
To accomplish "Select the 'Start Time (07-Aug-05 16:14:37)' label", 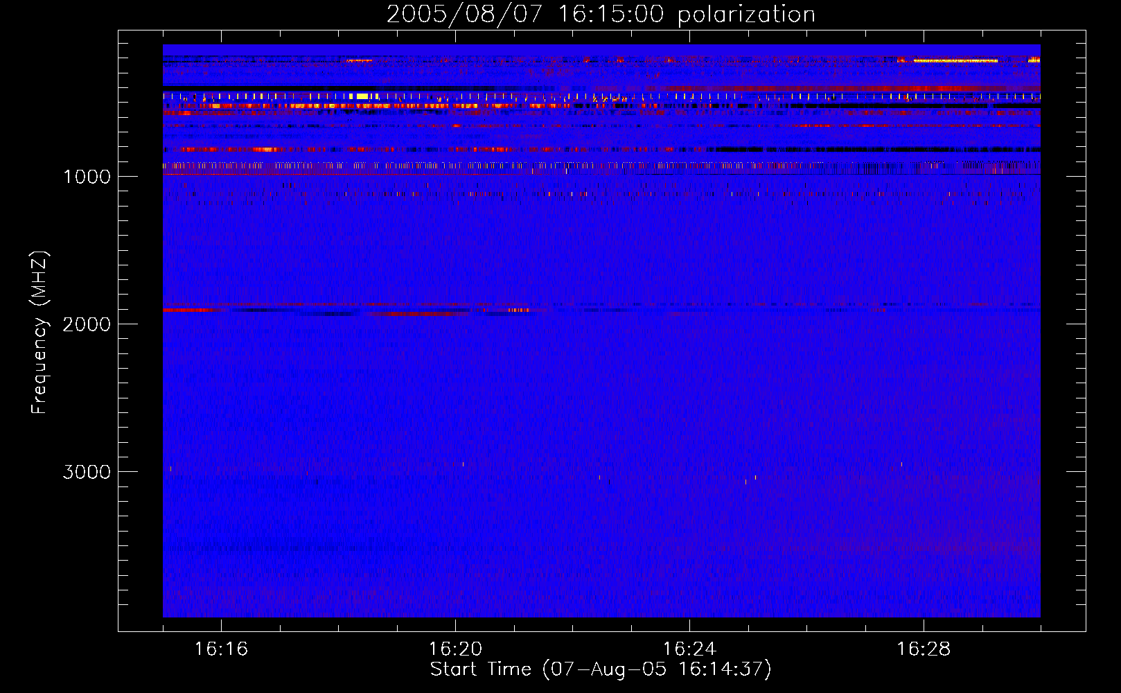I will [601, 669].
